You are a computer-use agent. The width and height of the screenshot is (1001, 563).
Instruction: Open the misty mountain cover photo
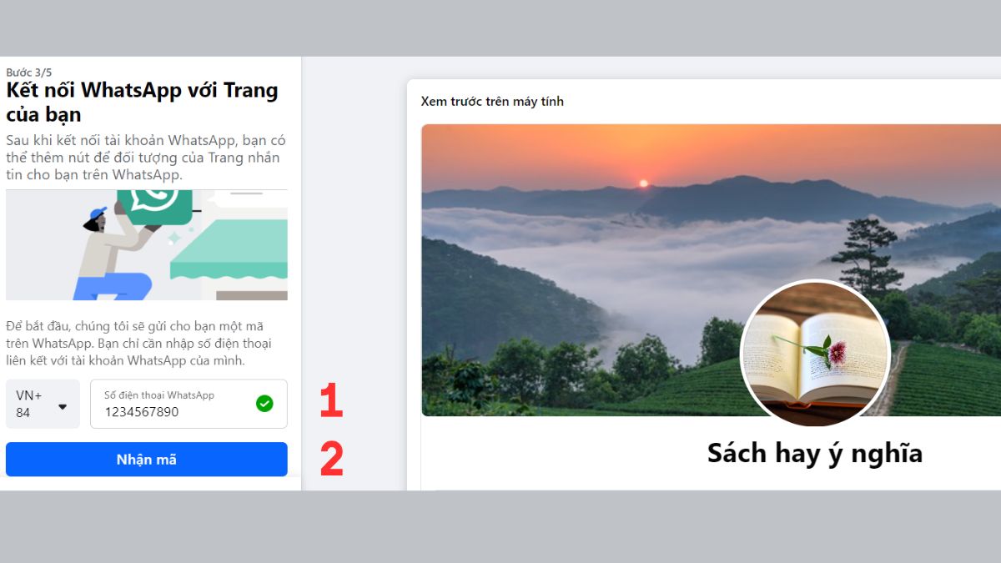click(711, 269)
